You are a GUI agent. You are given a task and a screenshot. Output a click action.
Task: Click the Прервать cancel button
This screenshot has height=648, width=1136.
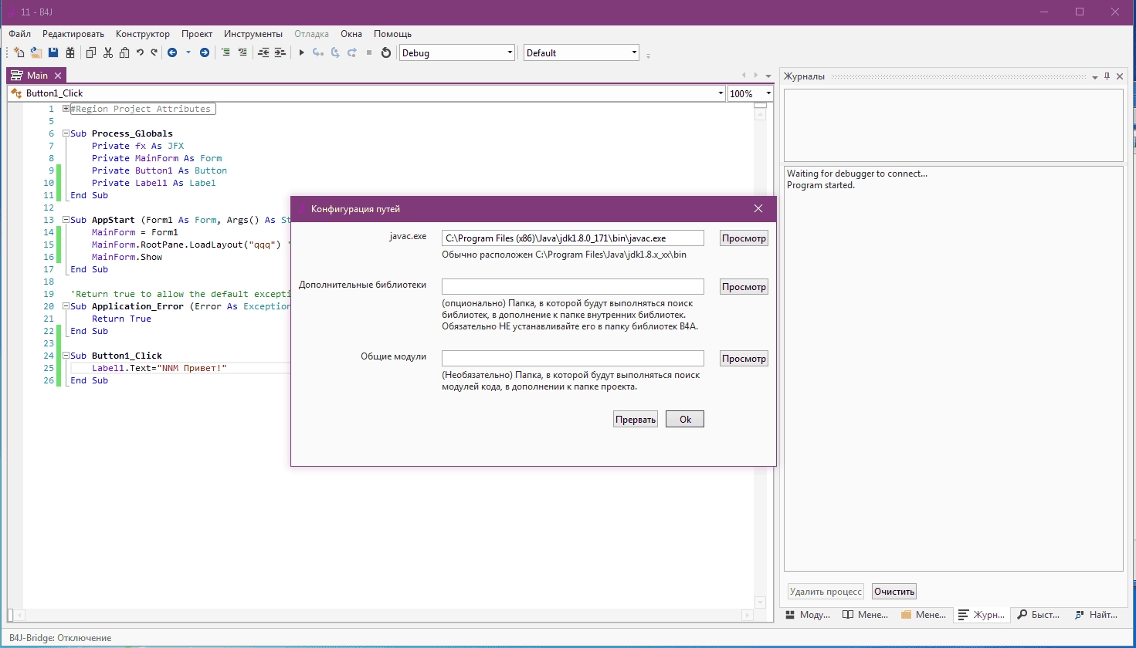coord(636,420)
